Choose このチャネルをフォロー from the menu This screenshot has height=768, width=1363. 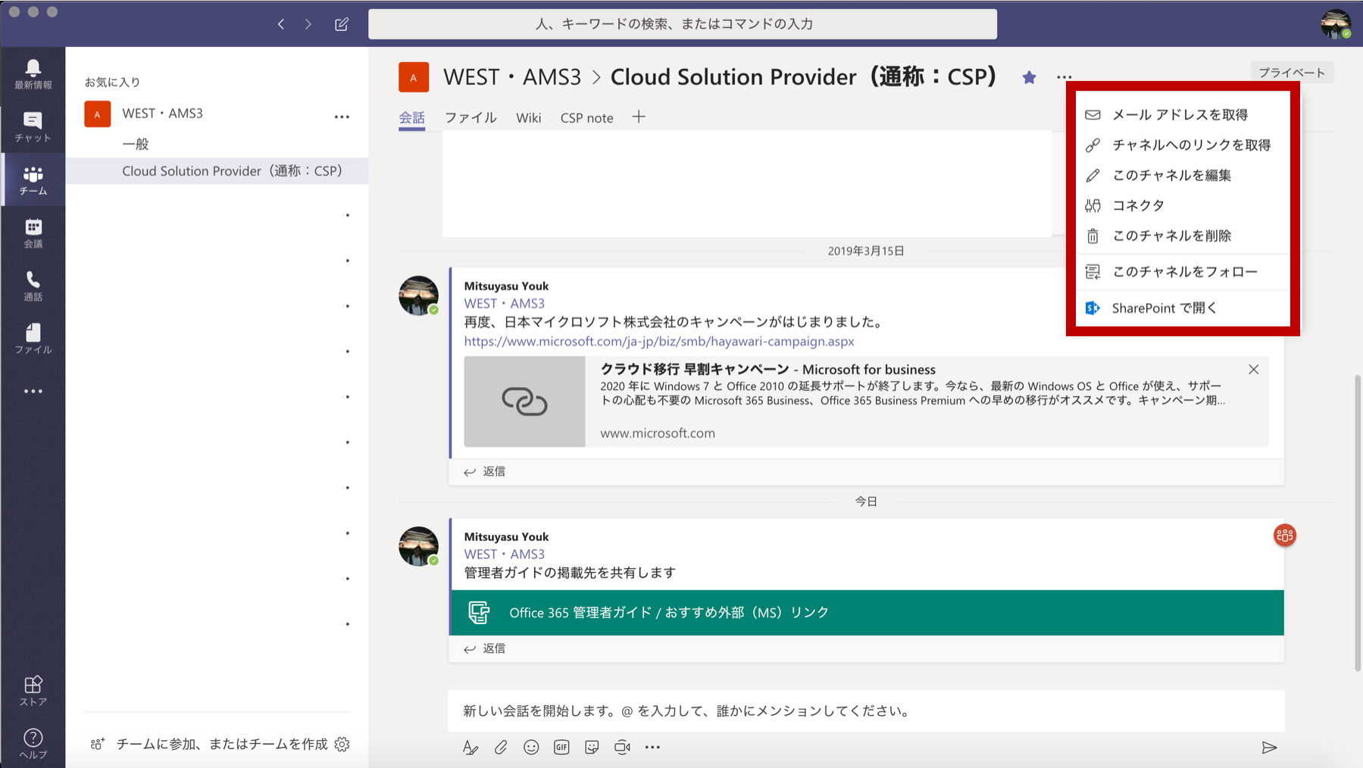point(1183,271)
